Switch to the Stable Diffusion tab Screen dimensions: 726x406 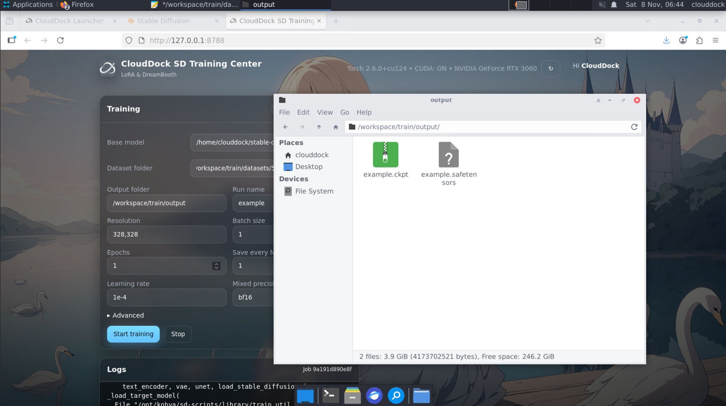163,21
